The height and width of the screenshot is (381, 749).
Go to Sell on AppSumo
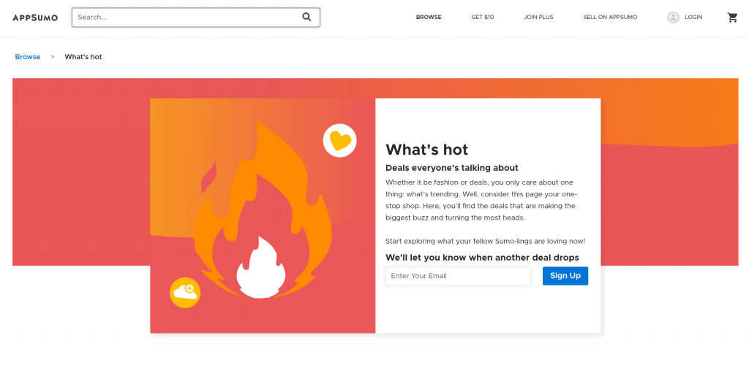(610, 18)
